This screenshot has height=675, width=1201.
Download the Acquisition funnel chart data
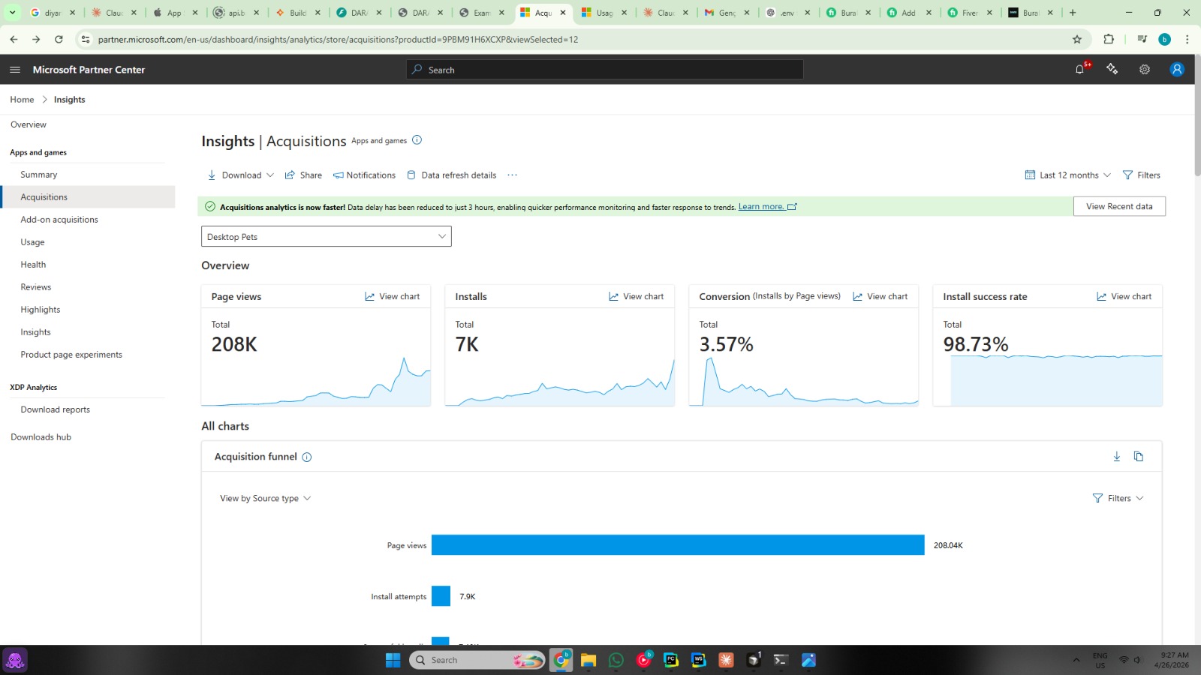1116,457
